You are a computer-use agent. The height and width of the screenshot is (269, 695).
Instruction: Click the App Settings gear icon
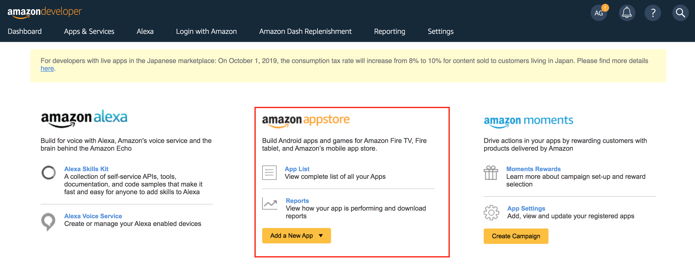[491, 213]
